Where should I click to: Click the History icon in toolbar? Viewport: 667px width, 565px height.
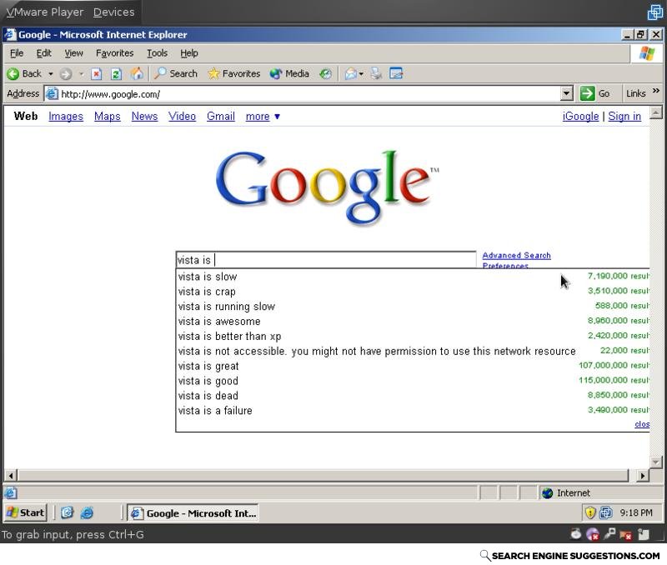tap(325, 74)
